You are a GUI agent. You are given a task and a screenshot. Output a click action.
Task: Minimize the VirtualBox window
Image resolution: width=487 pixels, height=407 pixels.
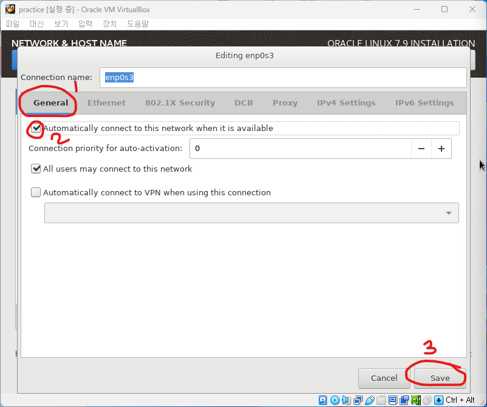(x=417, y=9)
